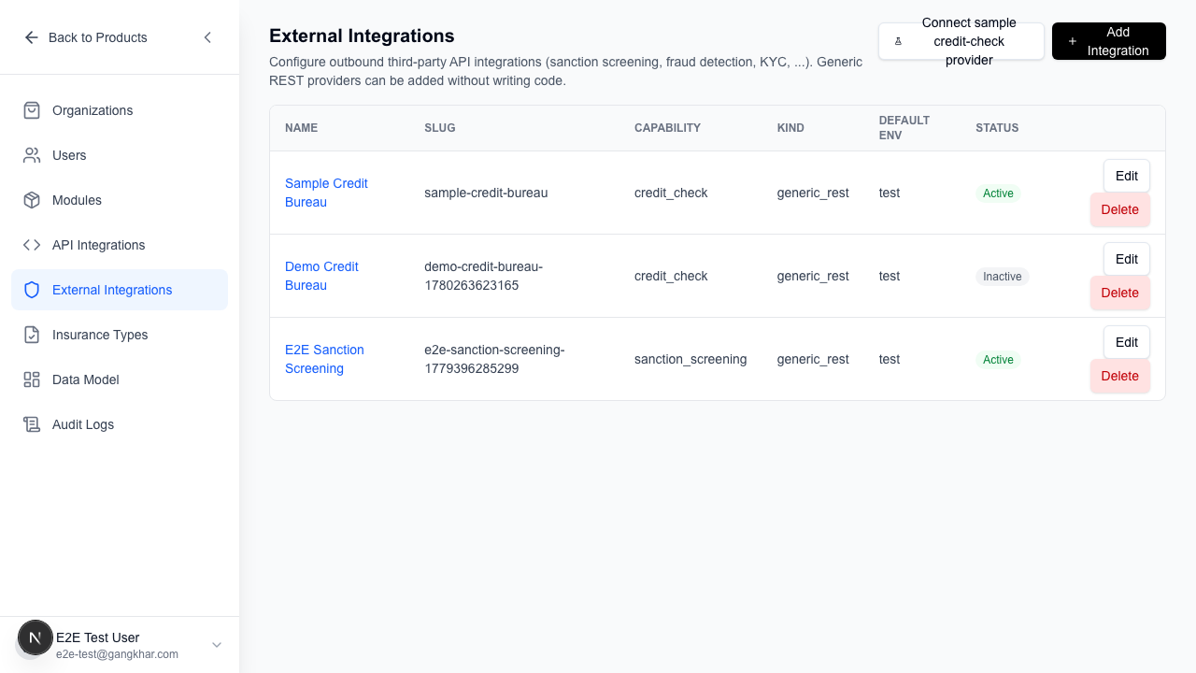This screenshot has width=1196, height=673.
Task: Click the STATUS column header
Action: tap(997, 128)
